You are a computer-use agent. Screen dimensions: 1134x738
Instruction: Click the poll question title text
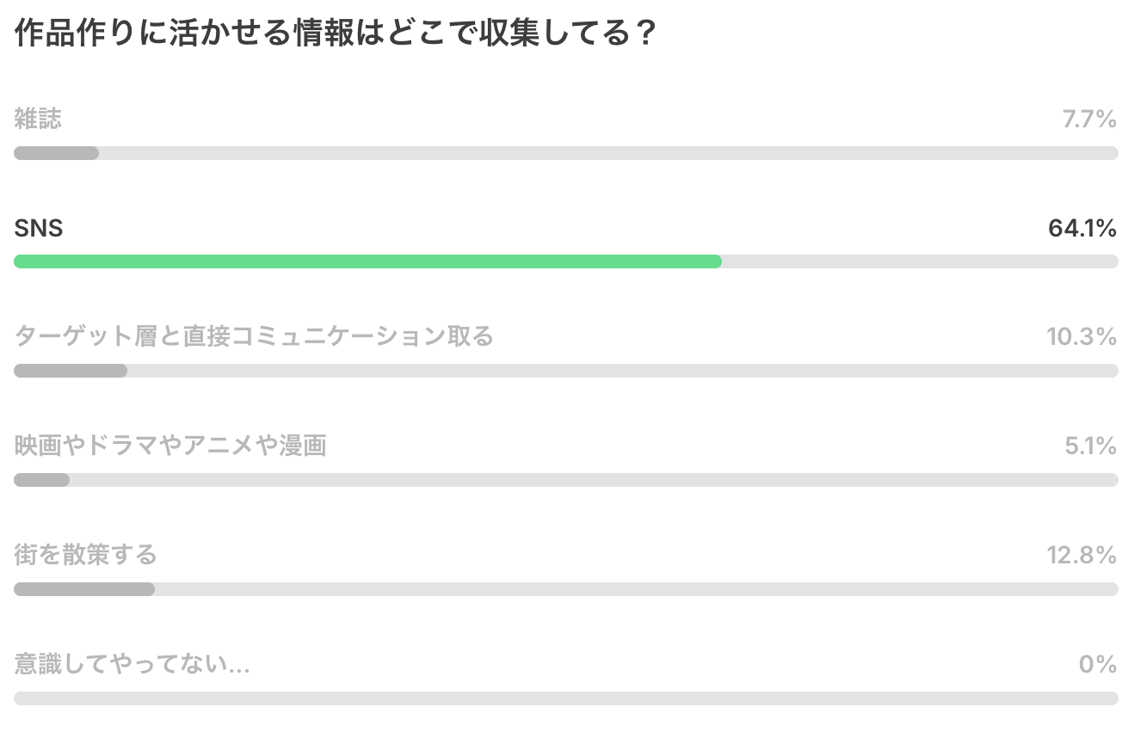point(336,35)
